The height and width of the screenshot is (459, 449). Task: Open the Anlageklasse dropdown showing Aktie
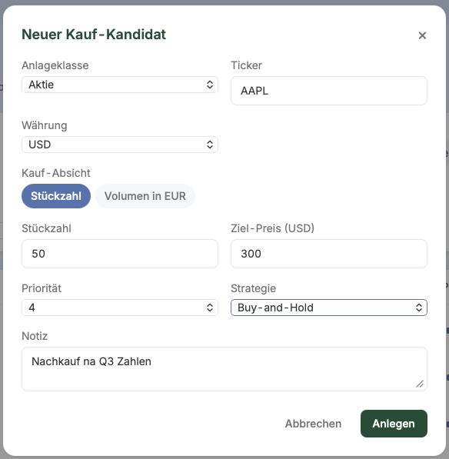[120, 85]
